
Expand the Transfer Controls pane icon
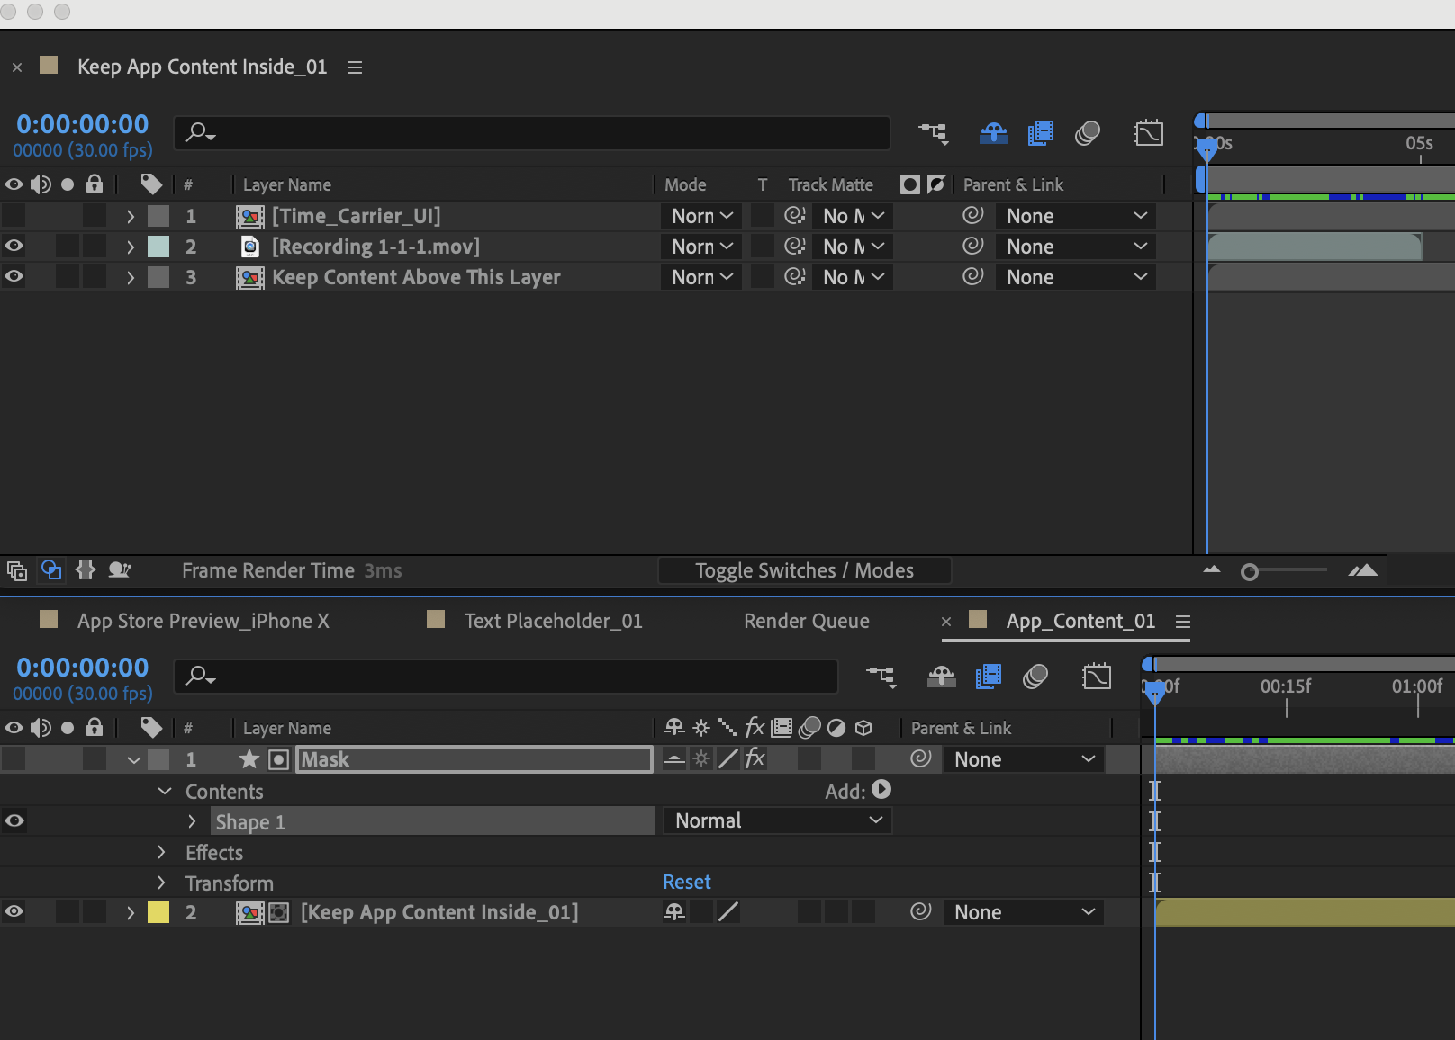click(51, 569)
